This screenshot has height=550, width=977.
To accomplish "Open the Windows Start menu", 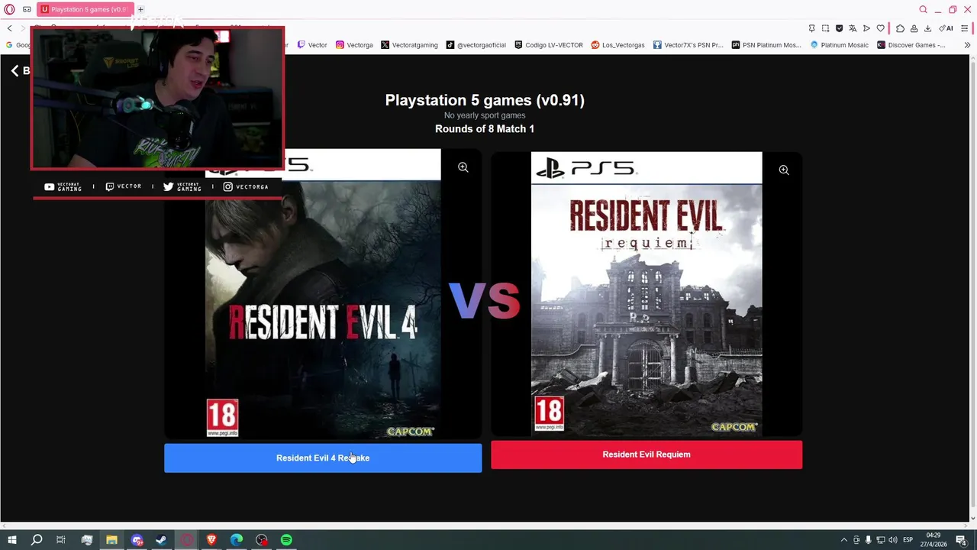I will [x=11, y=540].
